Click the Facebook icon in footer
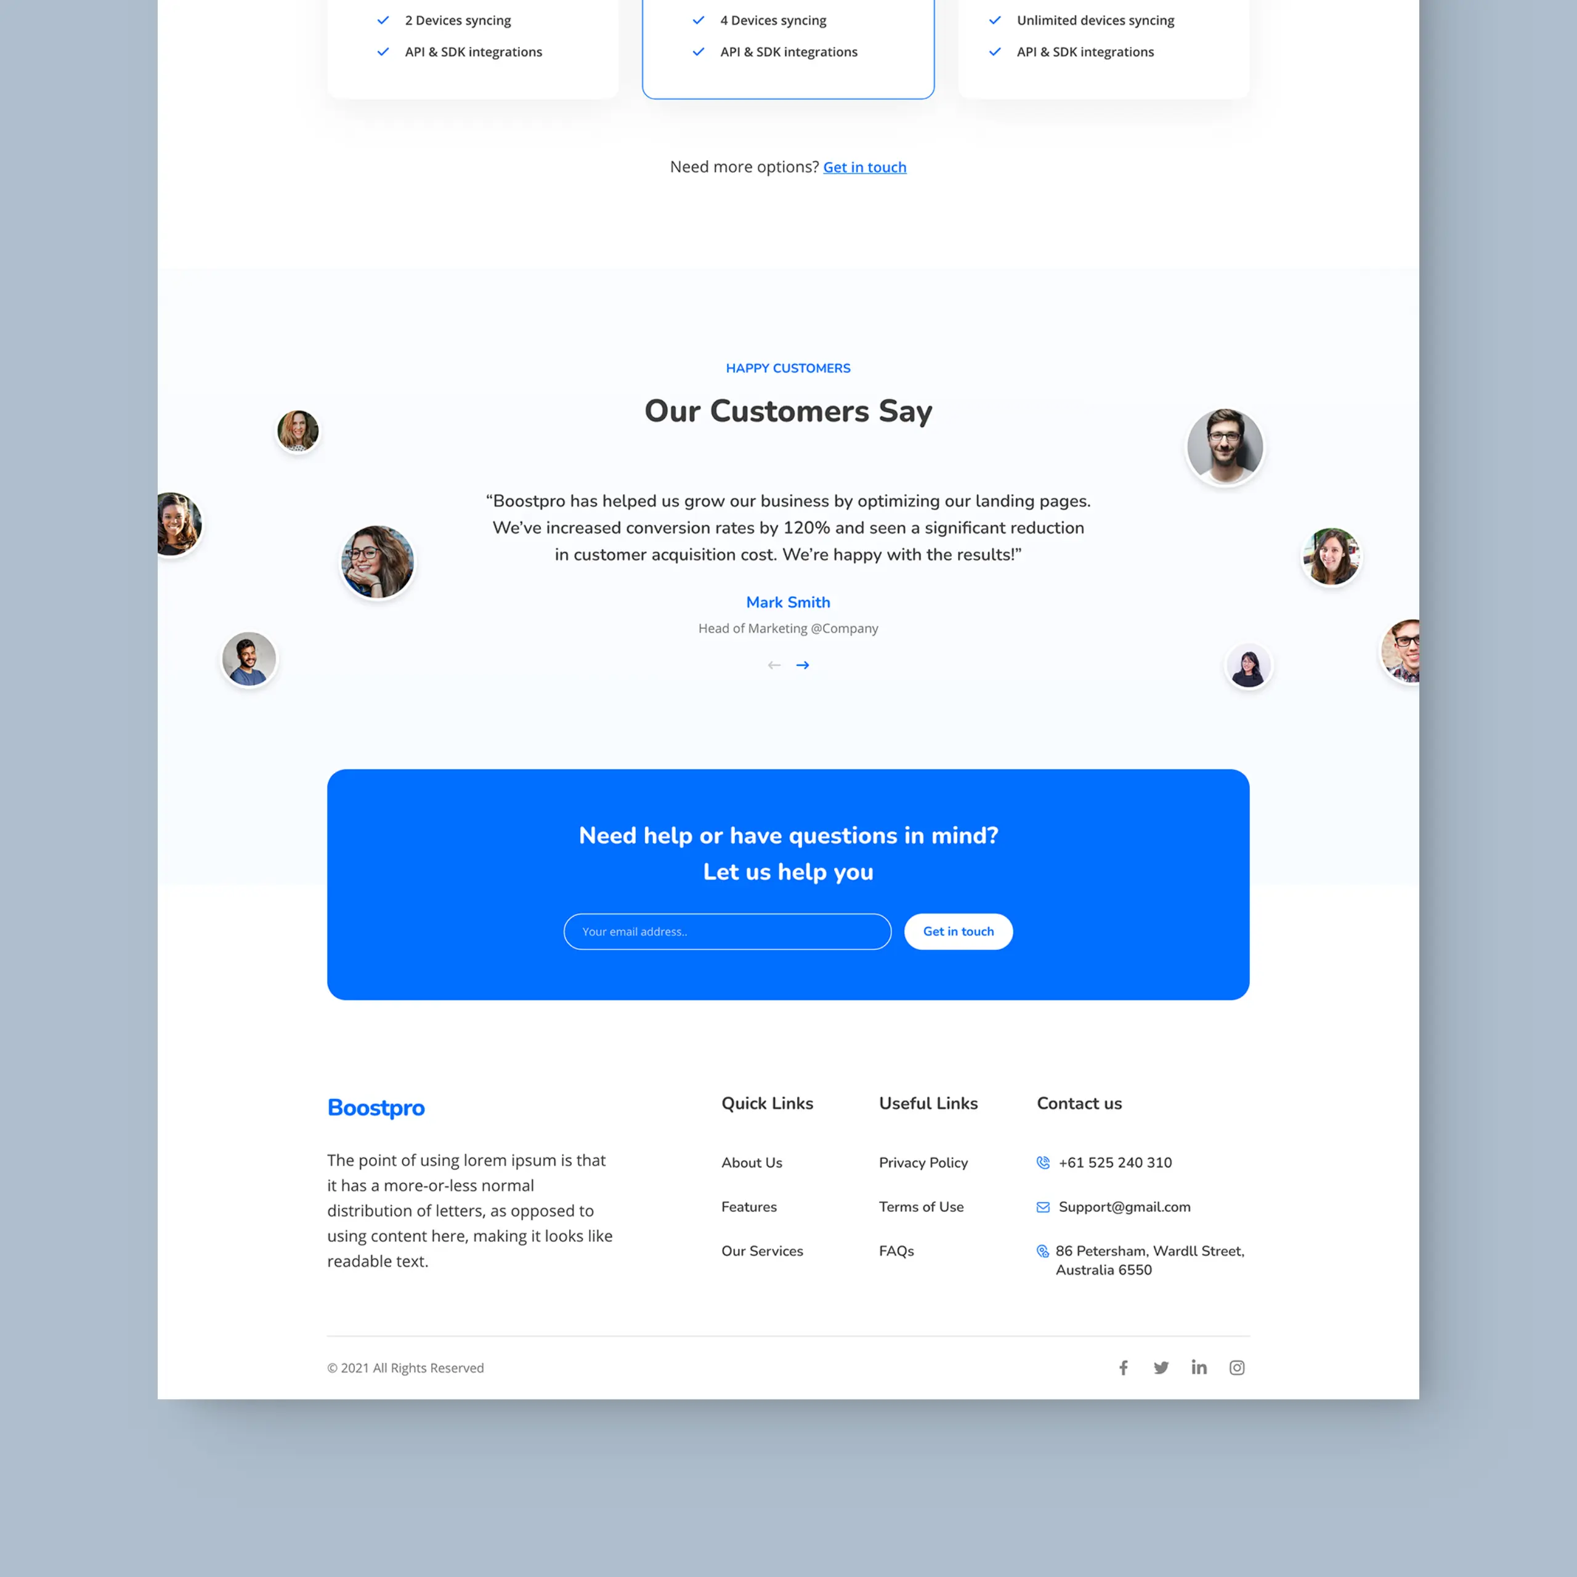 click(x=1124, y=1366)
